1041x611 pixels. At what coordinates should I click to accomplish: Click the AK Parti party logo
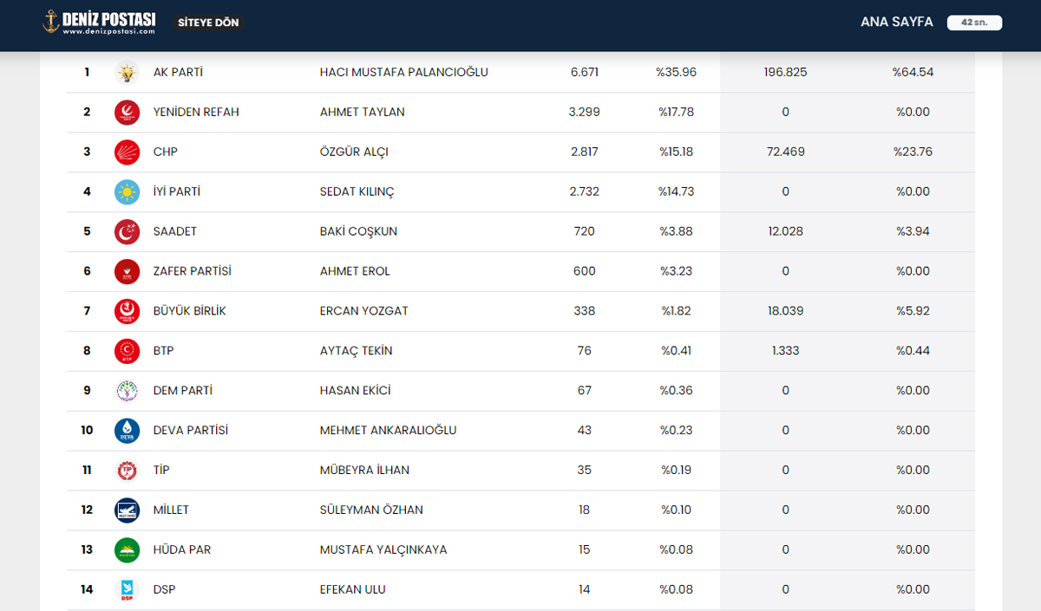[127, 73]
